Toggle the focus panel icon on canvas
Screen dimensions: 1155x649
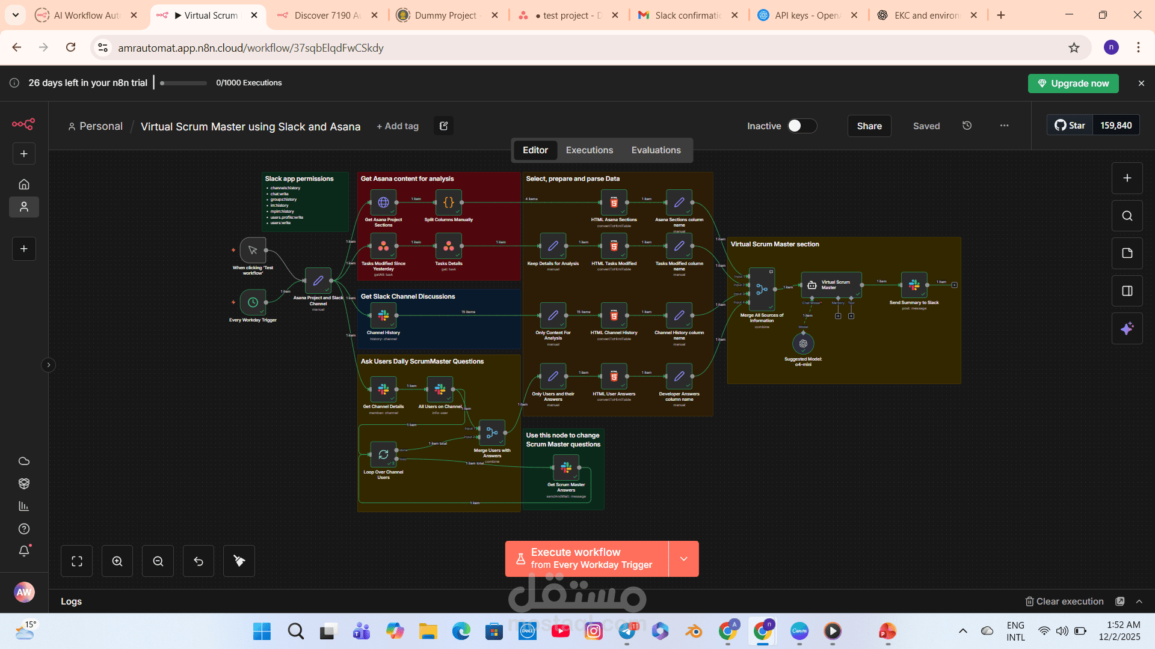pos(1127,291)
